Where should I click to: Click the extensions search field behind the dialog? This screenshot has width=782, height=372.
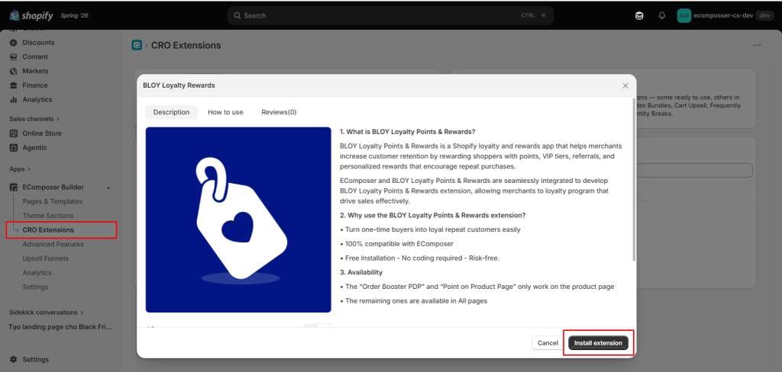point(693,170)
